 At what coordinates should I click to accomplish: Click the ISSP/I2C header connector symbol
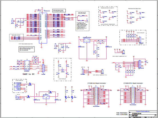point(83,72)
